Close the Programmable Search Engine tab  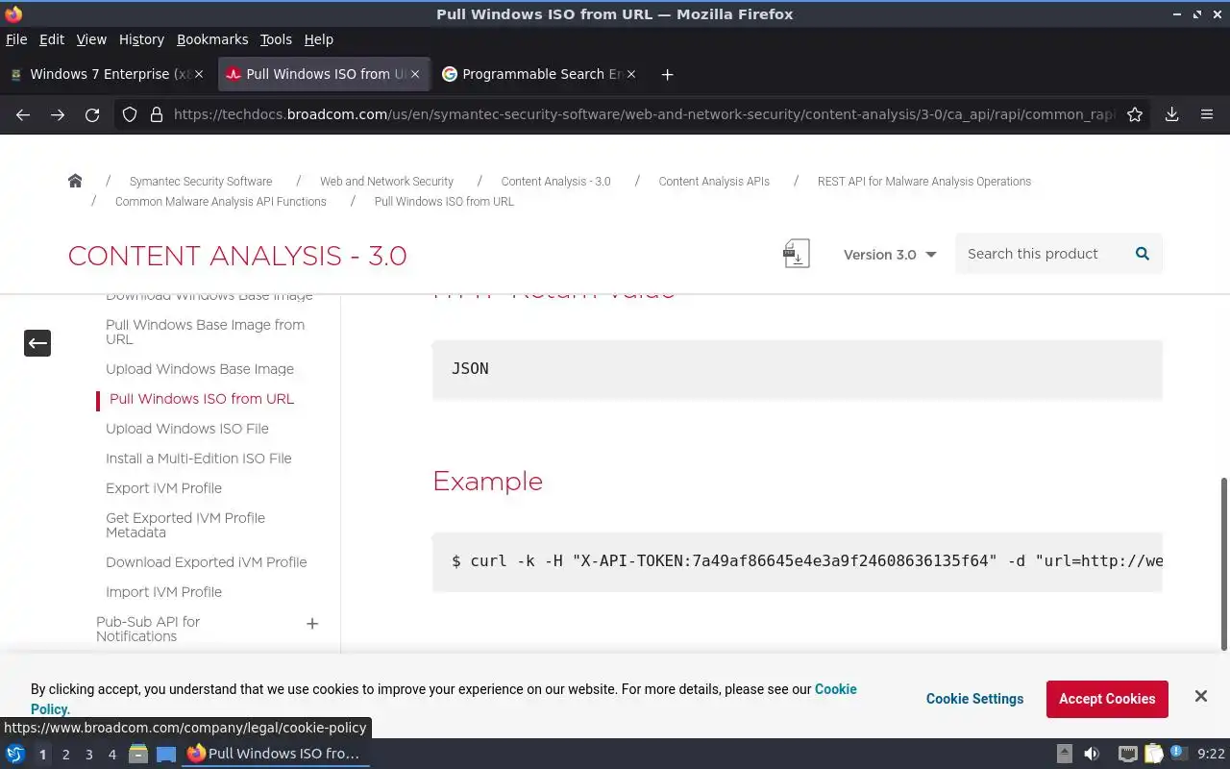click(631, 74)
